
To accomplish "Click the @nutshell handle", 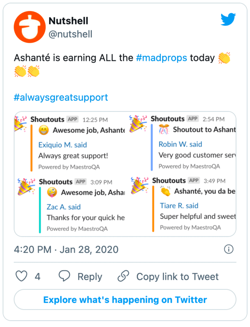I will coord(70,34).
